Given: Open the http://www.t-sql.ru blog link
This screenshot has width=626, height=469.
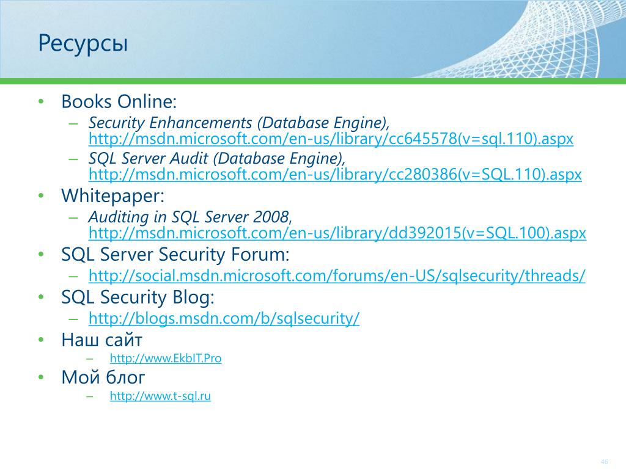Looking at the screenshot, I should tap(160, 396).
